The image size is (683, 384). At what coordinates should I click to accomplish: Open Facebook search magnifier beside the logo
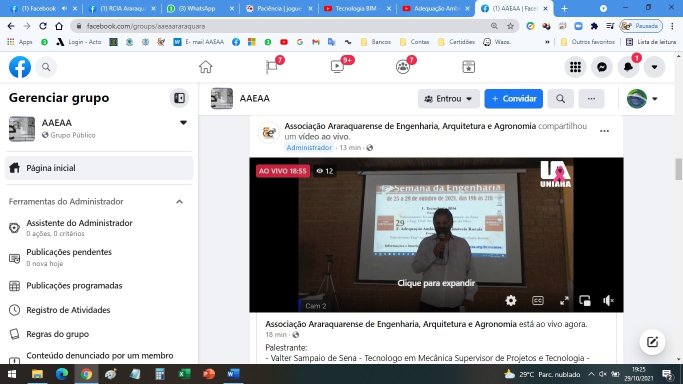tap(46, 67)
